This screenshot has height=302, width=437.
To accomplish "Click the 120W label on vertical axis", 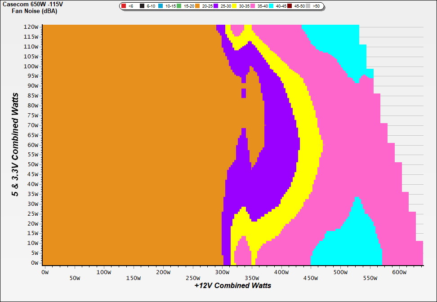I will tap(31, 27).
